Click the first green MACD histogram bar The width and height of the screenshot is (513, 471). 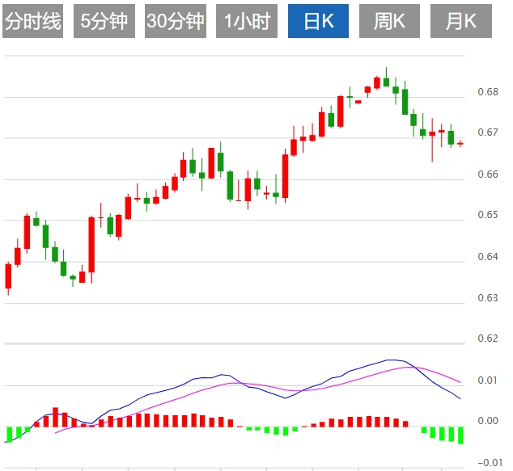pyautogui.click(x=9, y=435)
